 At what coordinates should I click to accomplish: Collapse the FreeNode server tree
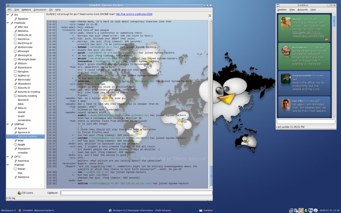pos(8,23)
